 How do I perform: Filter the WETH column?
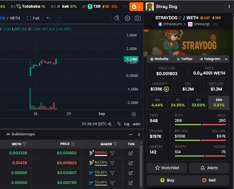[25, 144]
